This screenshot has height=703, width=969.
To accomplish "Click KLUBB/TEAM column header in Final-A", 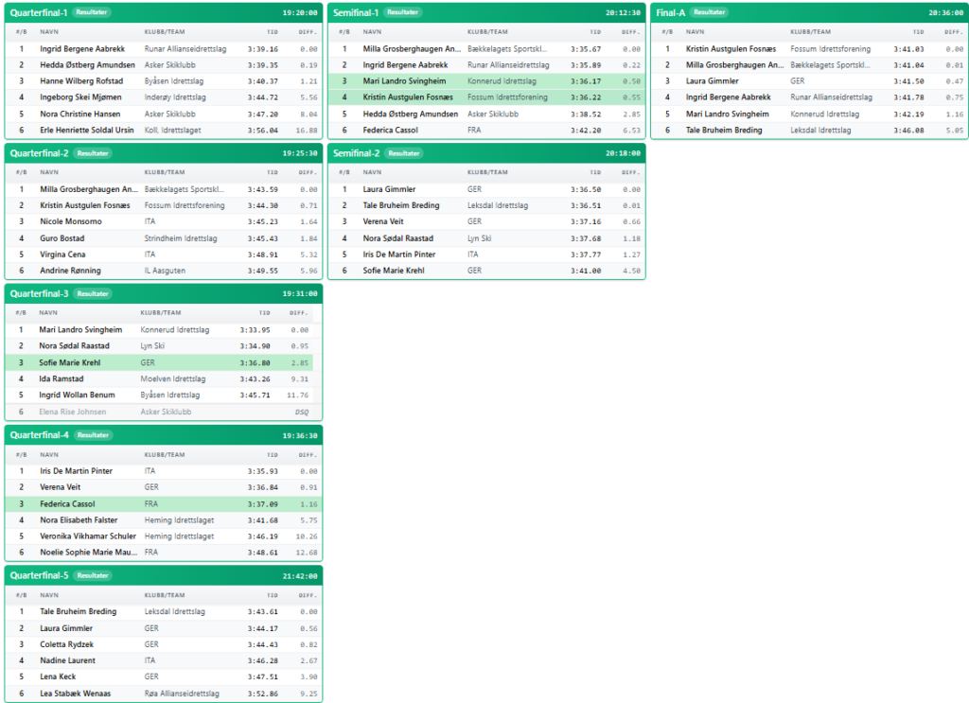I will click(x=810, y=31).
